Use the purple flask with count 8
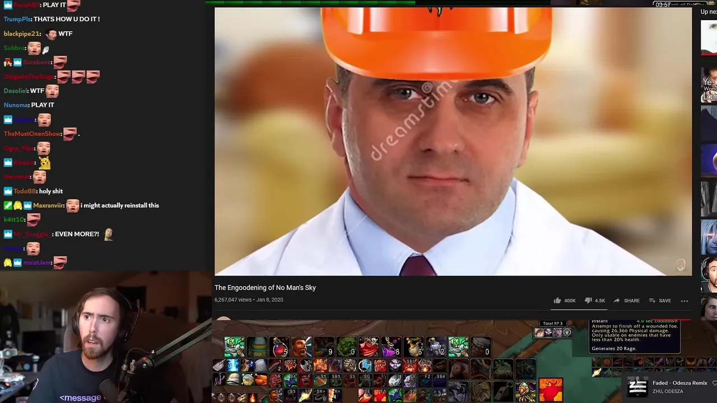The image size is (717, 403). [392, 346]
